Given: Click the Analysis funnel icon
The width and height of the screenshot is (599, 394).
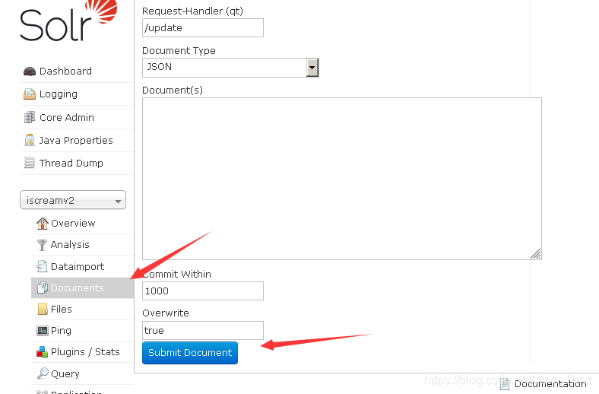Looking at the screenshot, I should click(x=42, y=245).
